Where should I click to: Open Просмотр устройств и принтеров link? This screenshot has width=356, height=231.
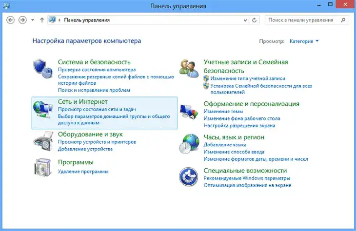(x=97, y=142)
